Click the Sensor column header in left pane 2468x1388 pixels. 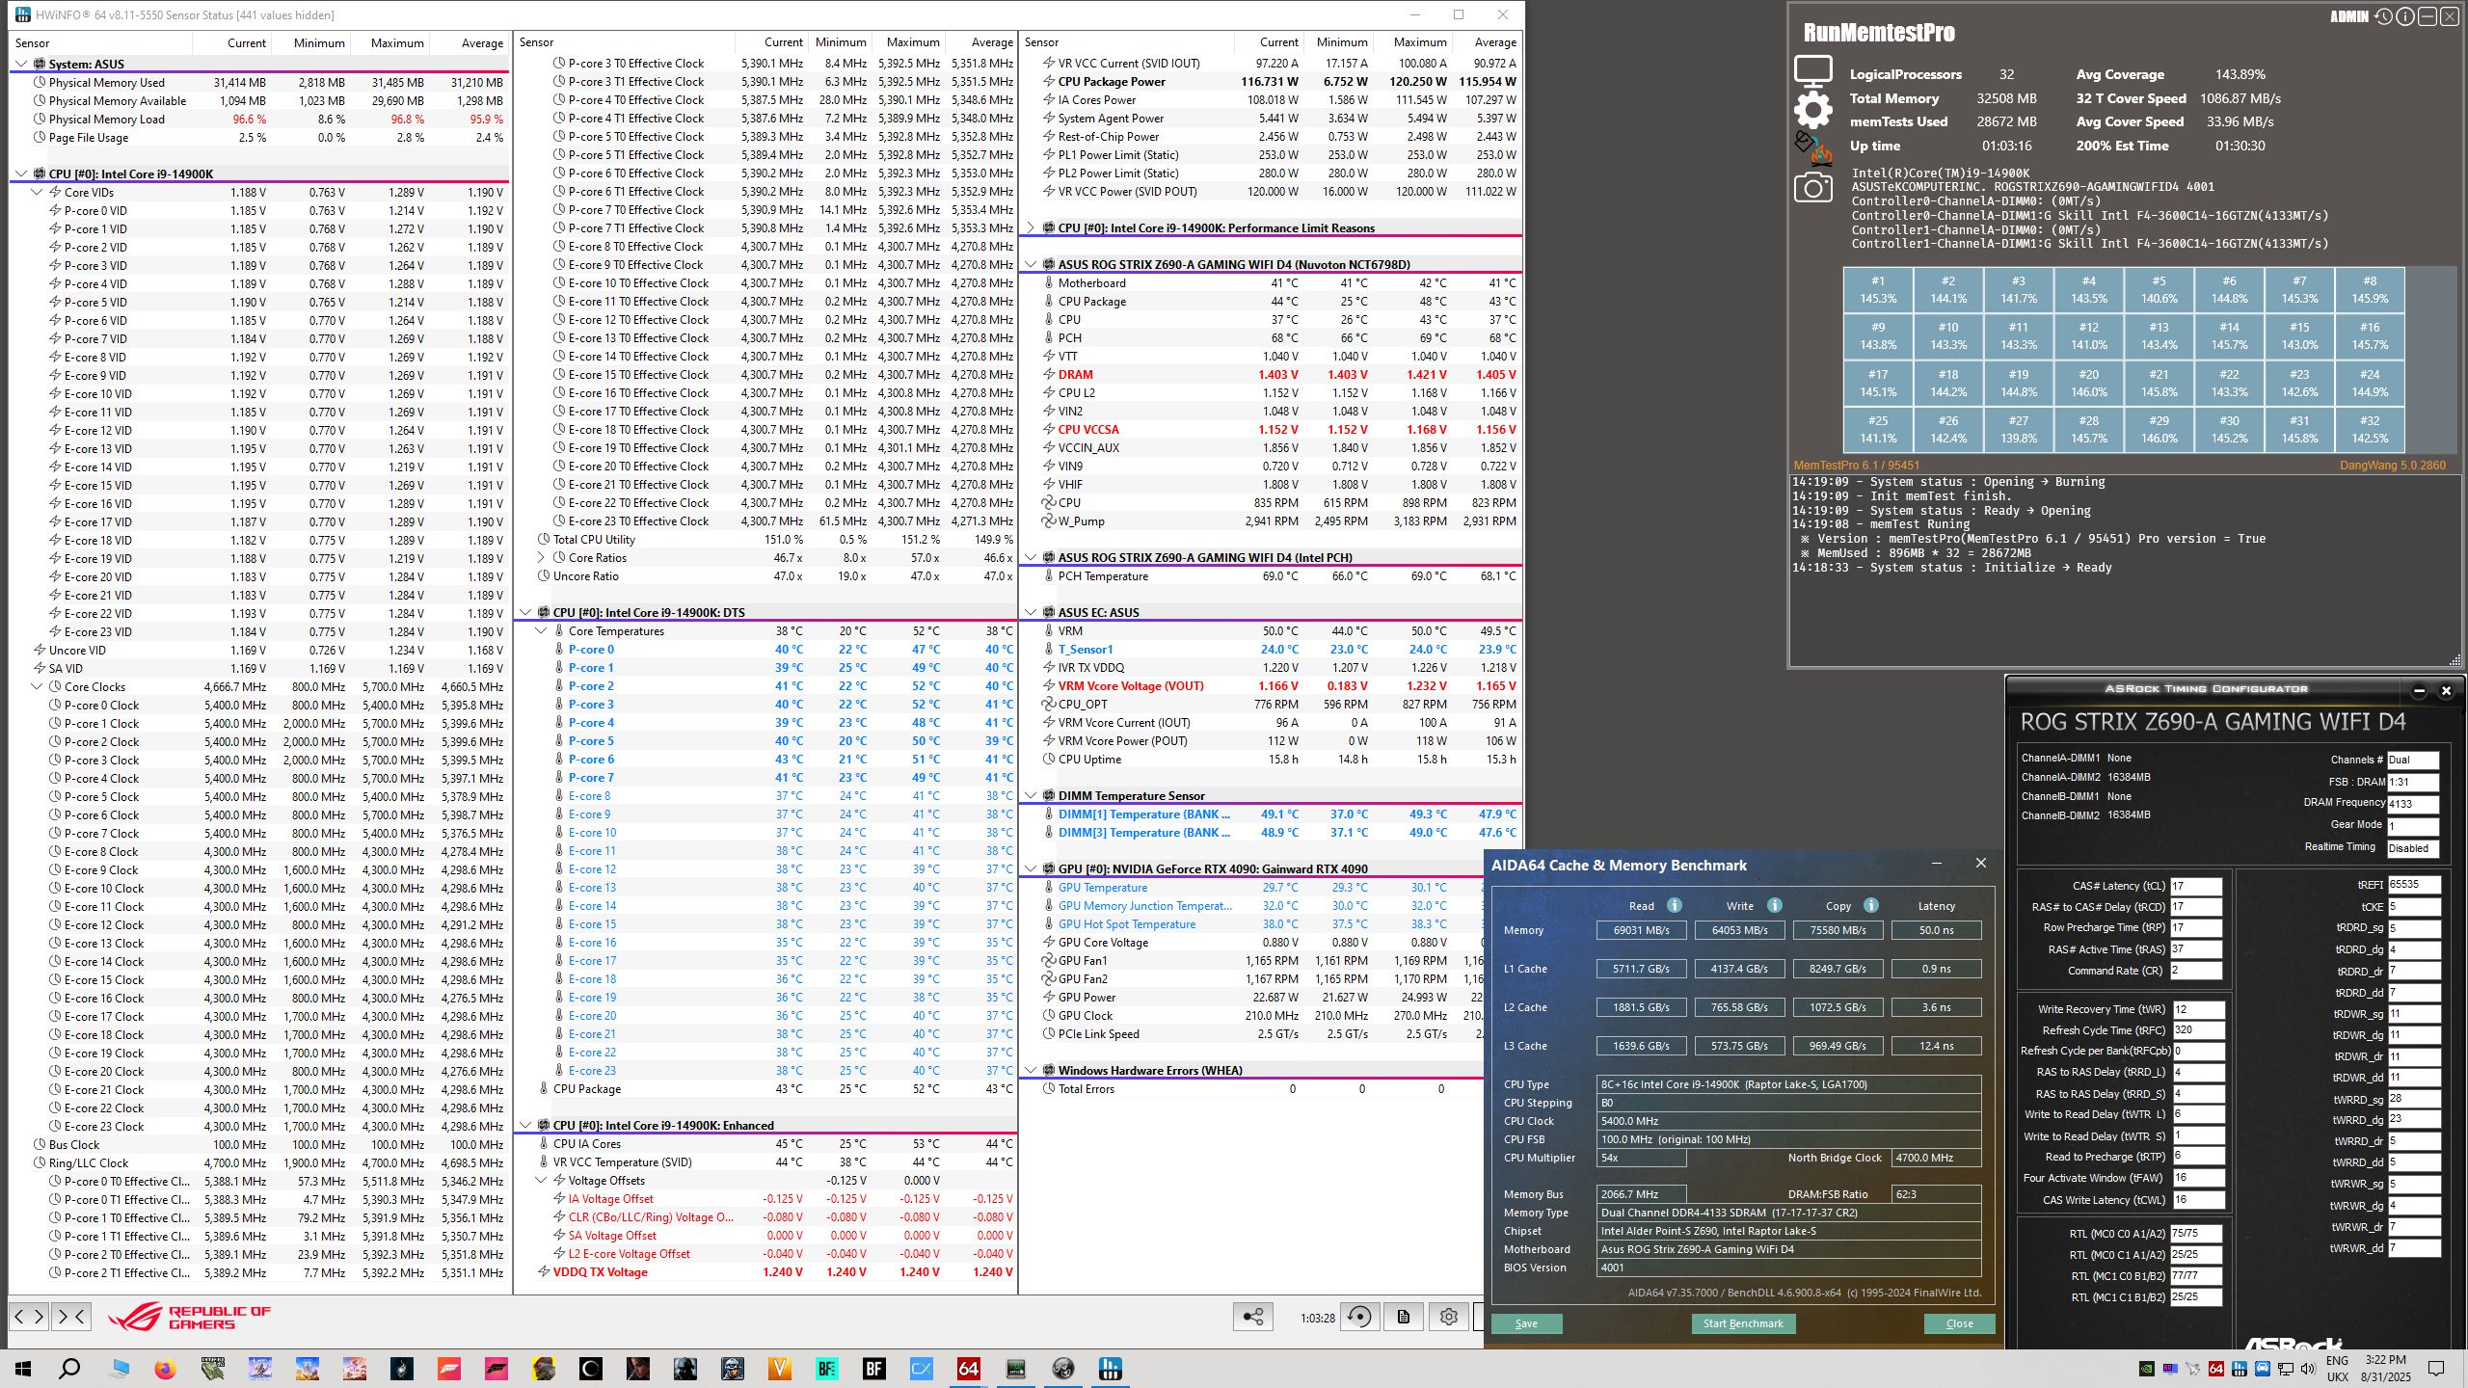pos(100,43)
